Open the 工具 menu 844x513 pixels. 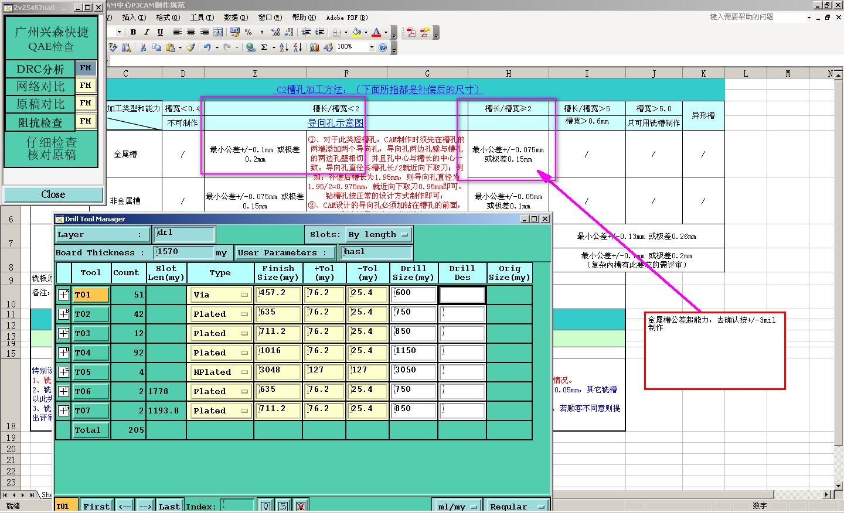coord(202,18)
